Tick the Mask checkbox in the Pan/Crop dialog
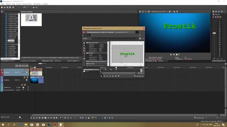Image resolution: width=227 pixels, height=127 pixels. coord(84,71)
